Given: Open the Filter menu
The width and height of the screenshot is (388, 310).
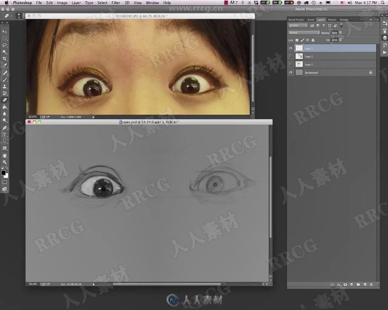Looking at the screenshot, I should click(116, 3).
